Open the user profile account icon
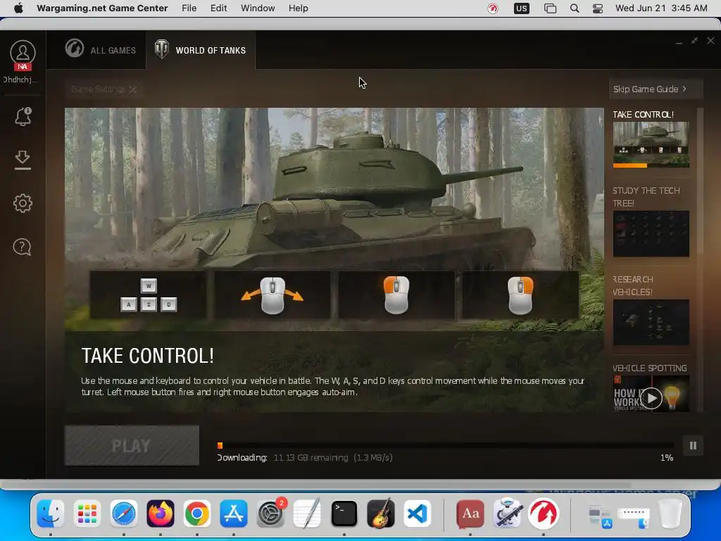This screenshot has height=541, width=721. click(23, 52)
